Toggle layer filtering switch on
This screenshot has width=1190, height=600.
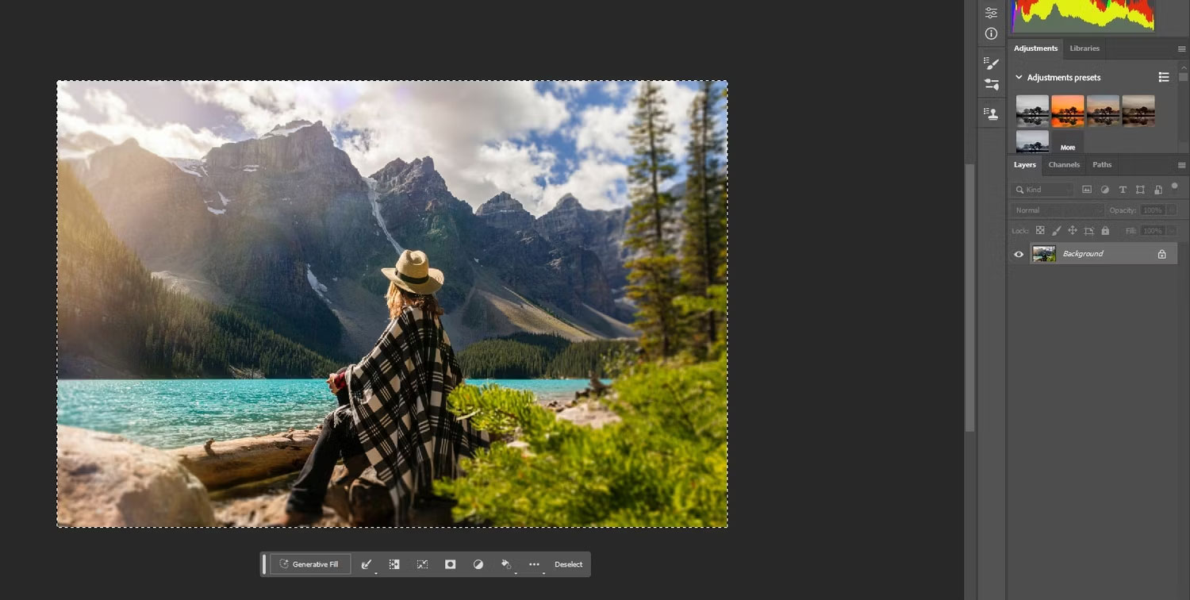(x=1175, y=187)
